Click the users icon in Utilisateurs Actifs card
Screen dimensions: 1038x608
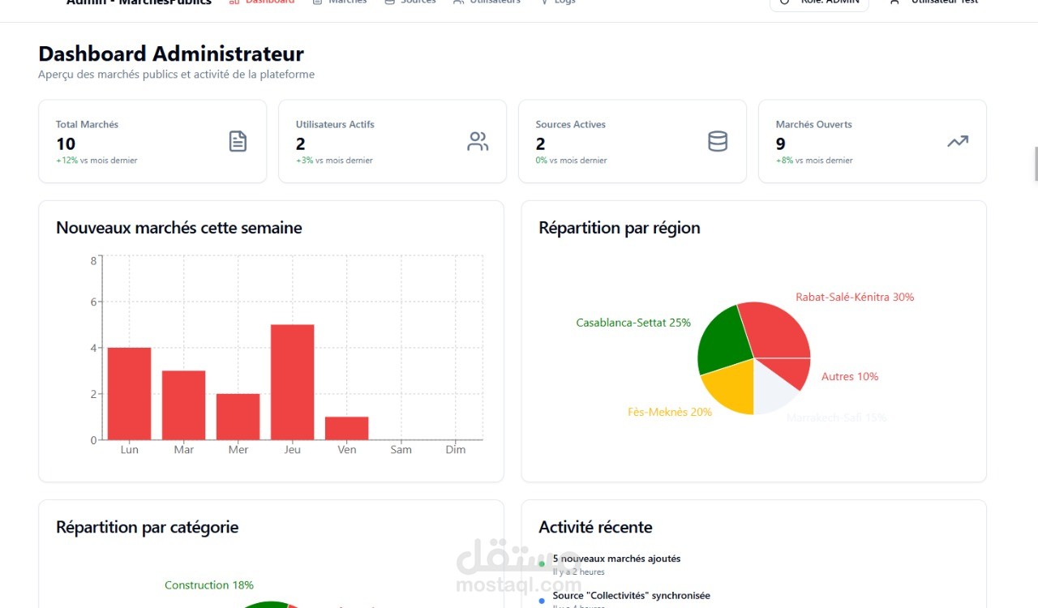tap(478, 142)
